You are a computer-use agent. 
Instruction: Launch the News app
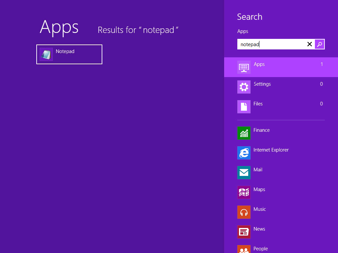[244, 232]
